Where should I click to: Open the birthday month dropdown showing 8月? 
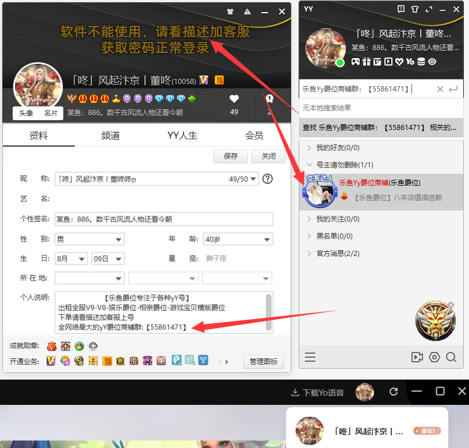pyautogui.click(x=71, y=259)
